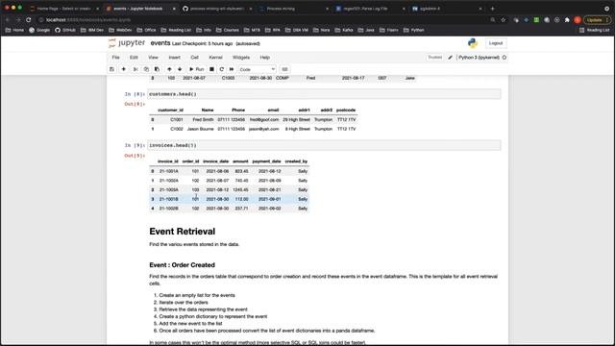Click the Trusted notebook indicator
This screenshot has width=615, height=346.
pyautogui.click(x=434, y=58)
